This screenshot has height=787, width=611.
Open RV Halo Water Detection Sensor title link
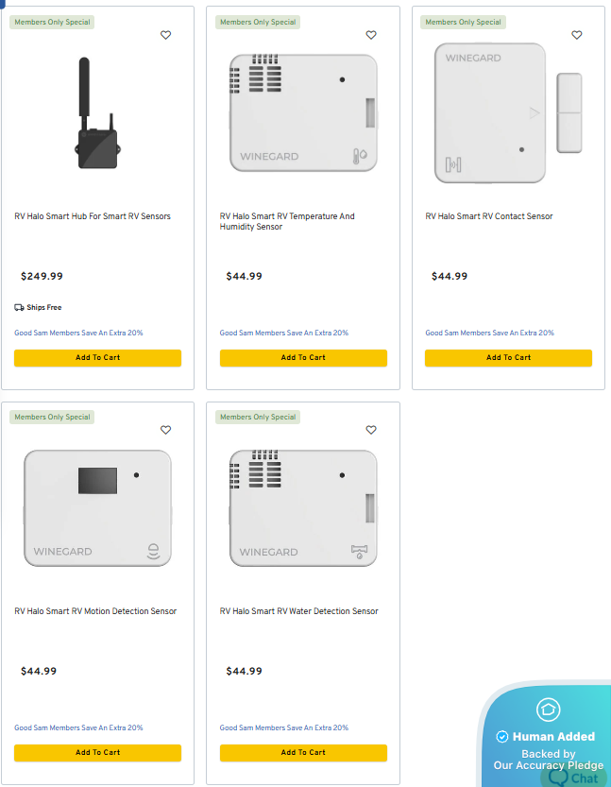[x=299, y=611]
